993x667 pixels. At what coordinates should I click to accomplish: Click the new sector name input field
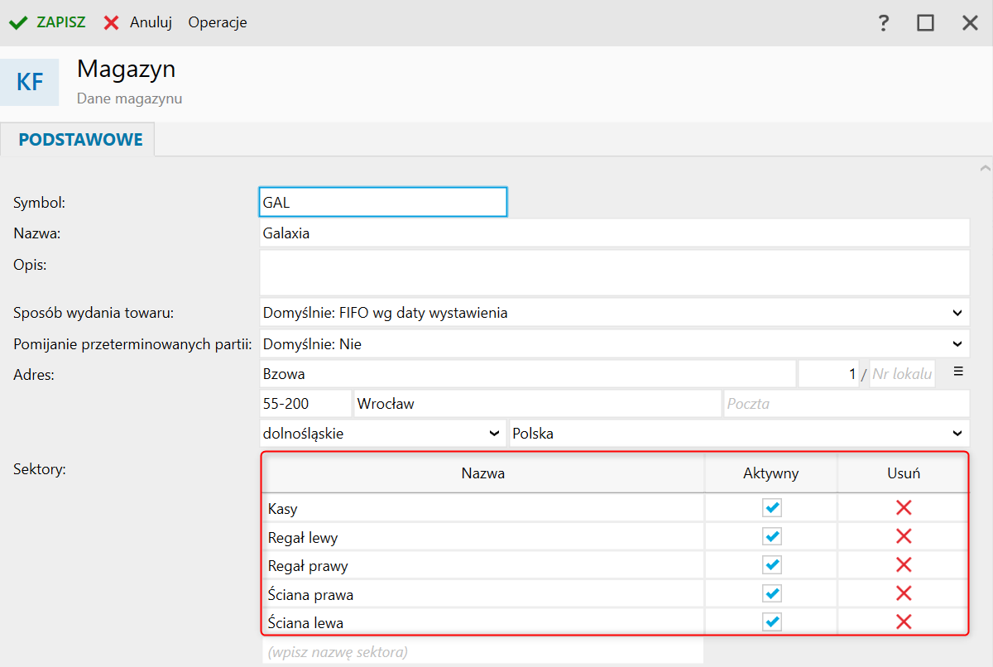(x=482, y=651)
